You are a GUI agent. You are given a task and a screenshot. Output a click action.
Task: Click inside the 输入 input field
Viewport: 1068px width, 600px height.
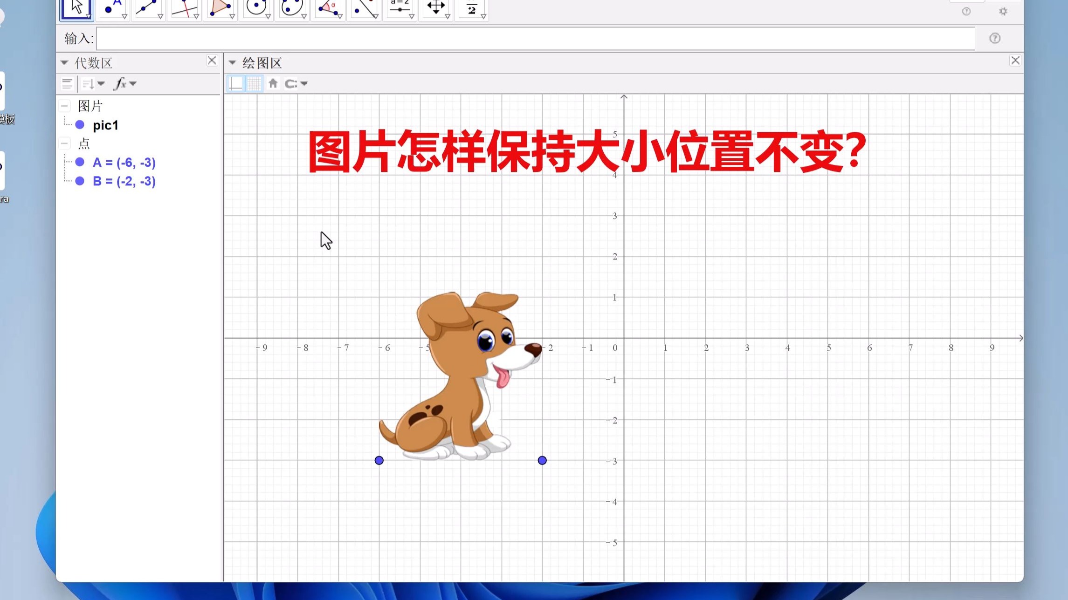(x=513, y=39)
